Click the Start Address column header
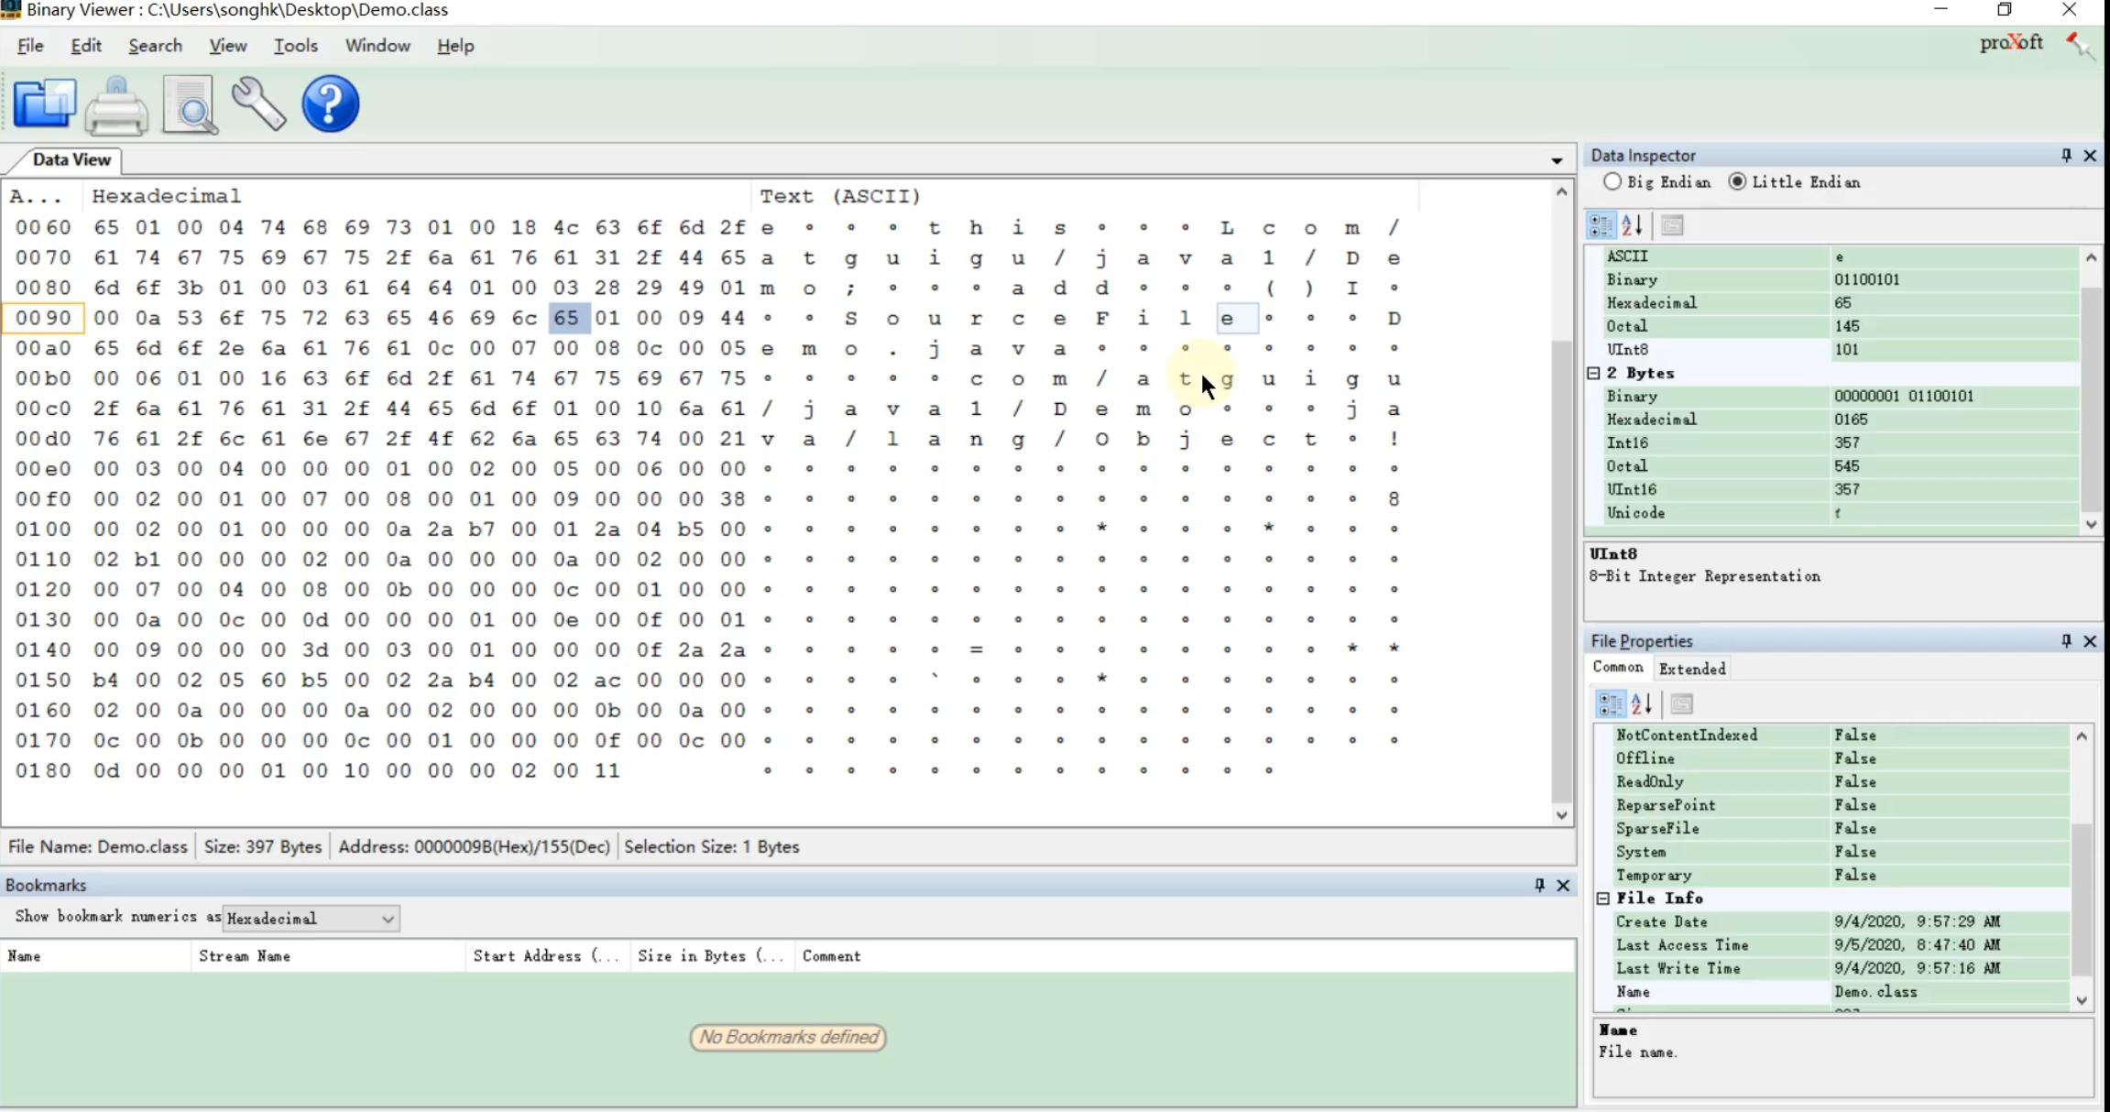The width and height of the screenshot is (2110, 1112). coord(548,956)
